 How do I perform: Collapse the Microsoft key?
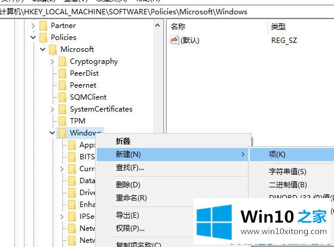coord(43,50)
